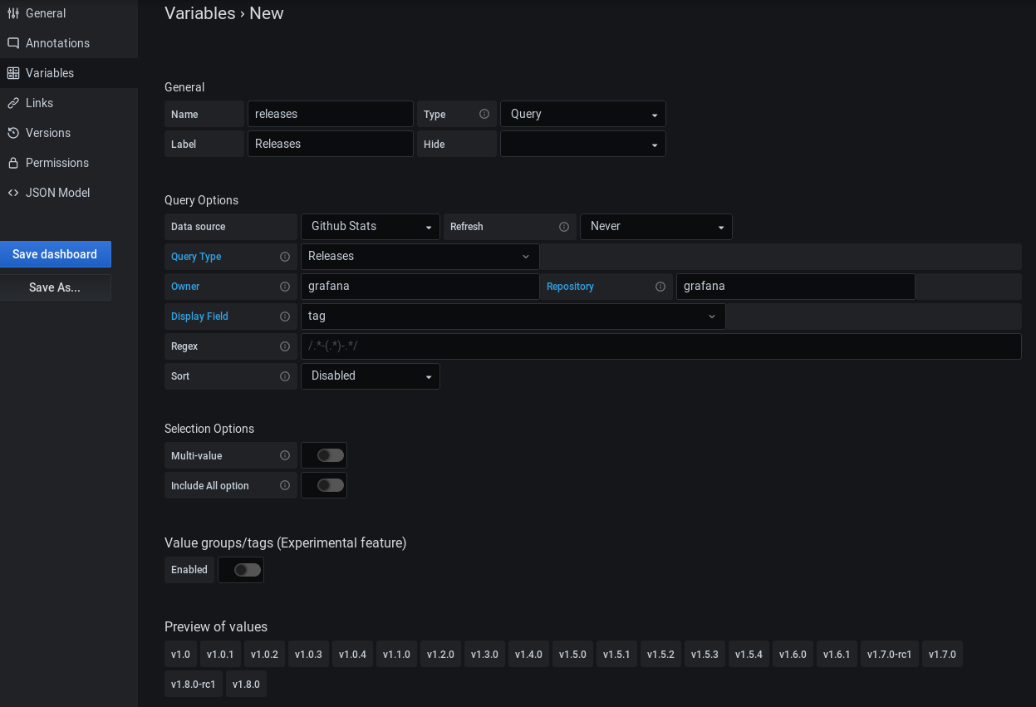Click the Annotations sidebar icon

tap(13, 42)
